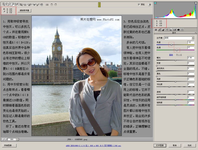The image size is (198, 150).
Task: Click the histogram graph
Action: tap(176, 10)
